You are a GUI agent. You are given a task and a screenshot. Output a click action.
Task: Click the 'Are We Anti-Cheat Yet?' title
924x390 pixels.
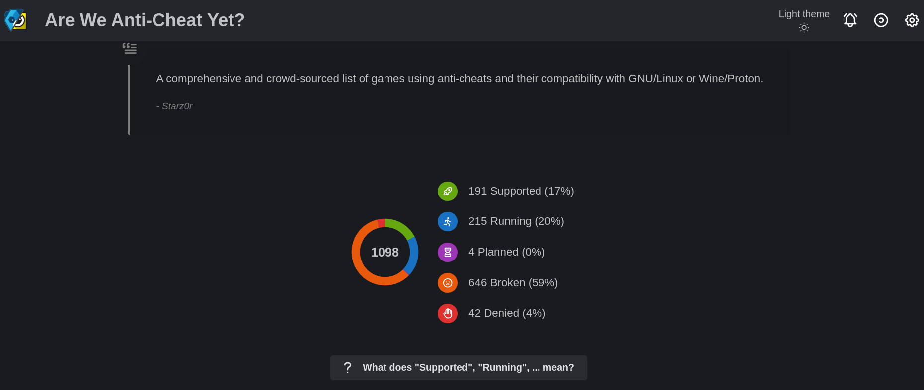pos(145,20)
